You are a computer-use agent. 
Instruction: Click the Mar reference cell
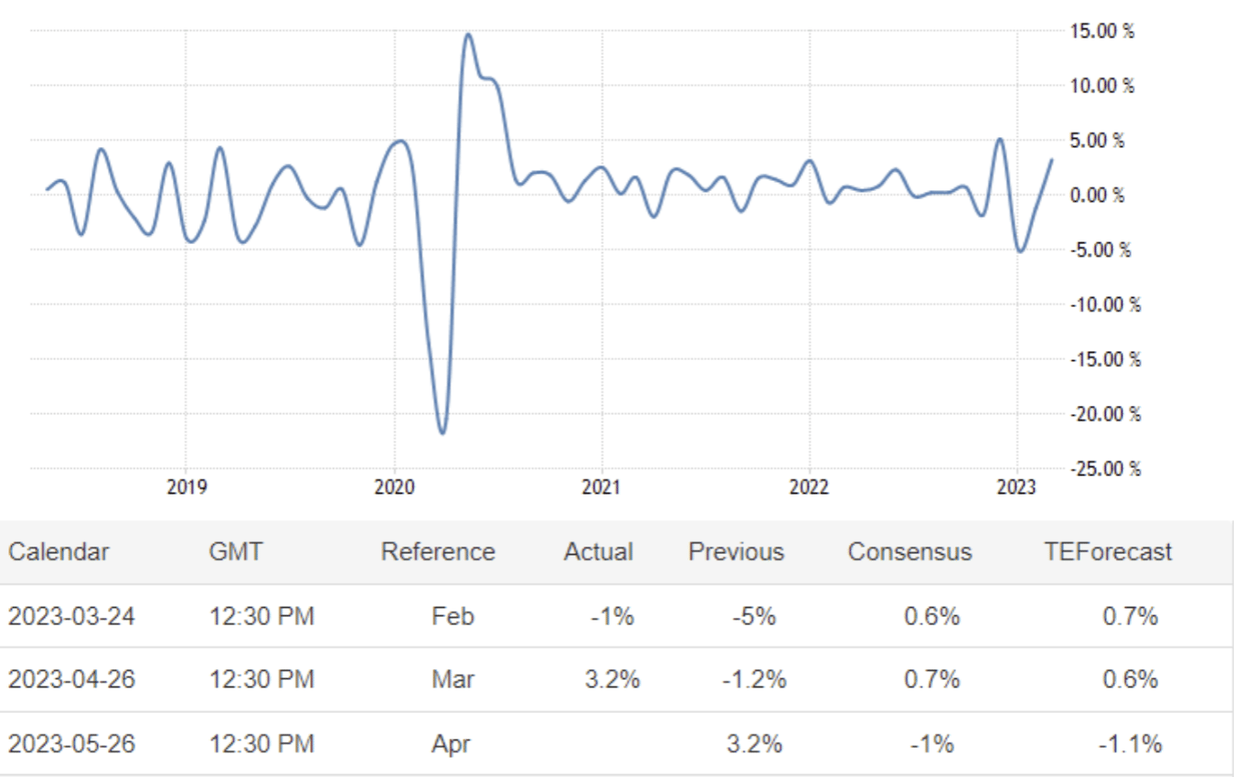pos(452,680)
